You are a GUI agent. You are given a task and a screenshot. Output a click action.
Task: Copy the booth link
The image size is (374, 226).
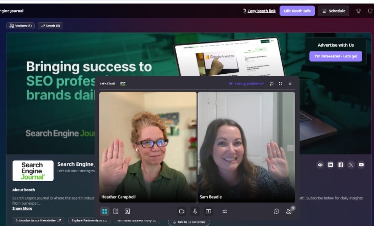259,11
